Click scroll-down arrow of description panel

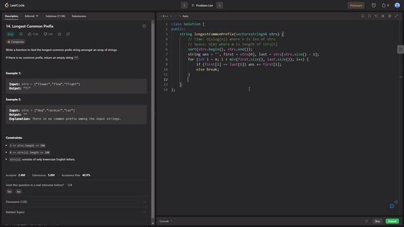153,223
